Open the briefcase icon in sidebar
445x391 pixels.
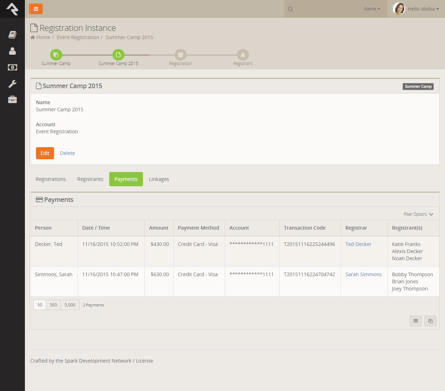tap(12, 100)
